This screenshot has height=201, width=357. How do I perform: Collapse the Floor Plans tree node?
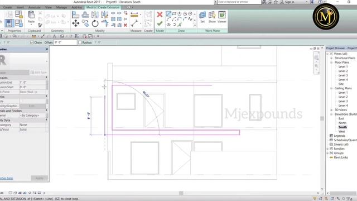331,63
